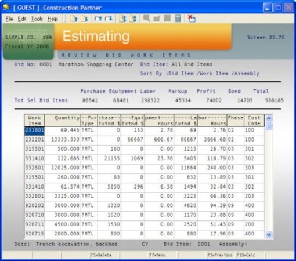Open the Tools menu

coord(37,19)
